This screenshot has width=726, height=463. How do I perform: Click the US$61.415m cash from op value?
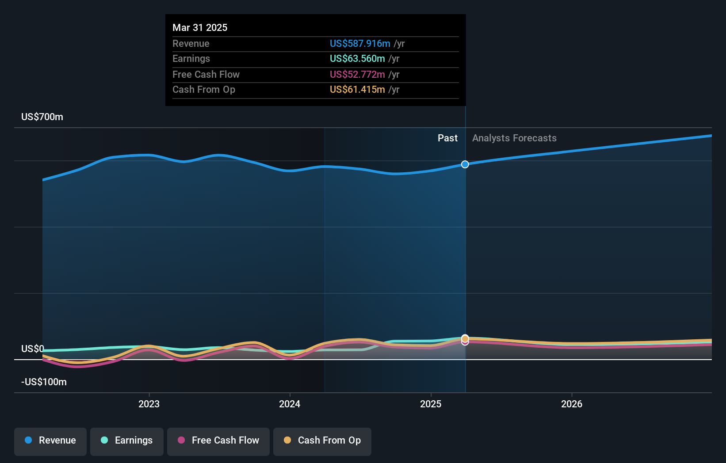point(357,89)
